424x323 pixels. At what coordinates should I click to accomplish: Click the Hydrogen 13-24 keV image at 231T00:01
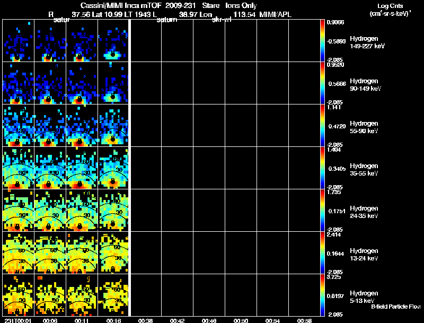[x=19, y=253]
